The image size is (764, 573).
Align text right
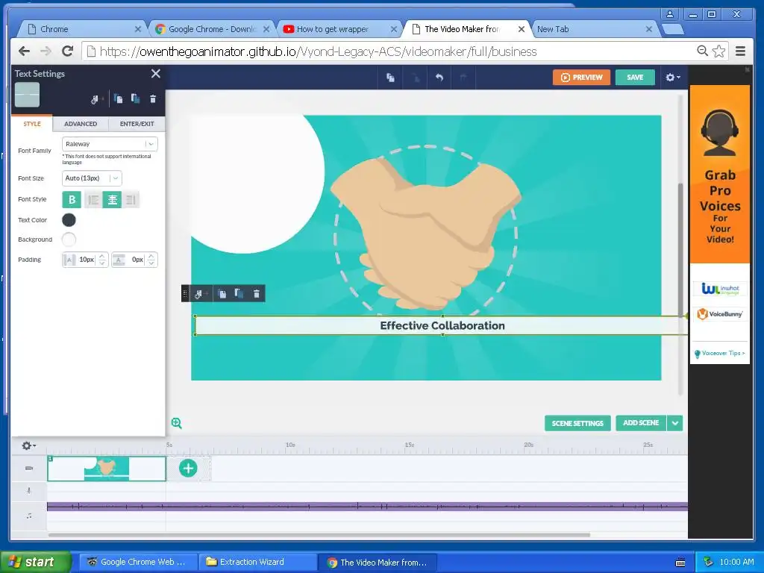pyautogui.click(x=131, y=199)
